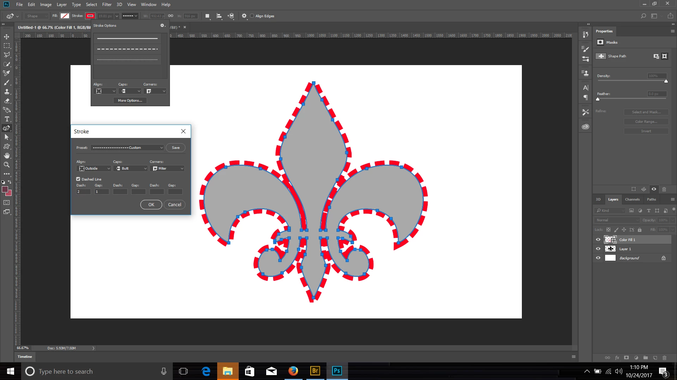Select the Hand tool

click(7, 156)
